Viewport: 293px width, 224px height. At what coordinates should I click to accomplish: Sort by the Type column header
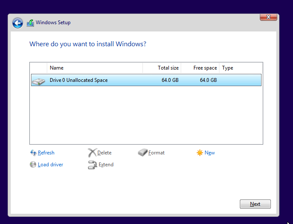tap(241, 68)
